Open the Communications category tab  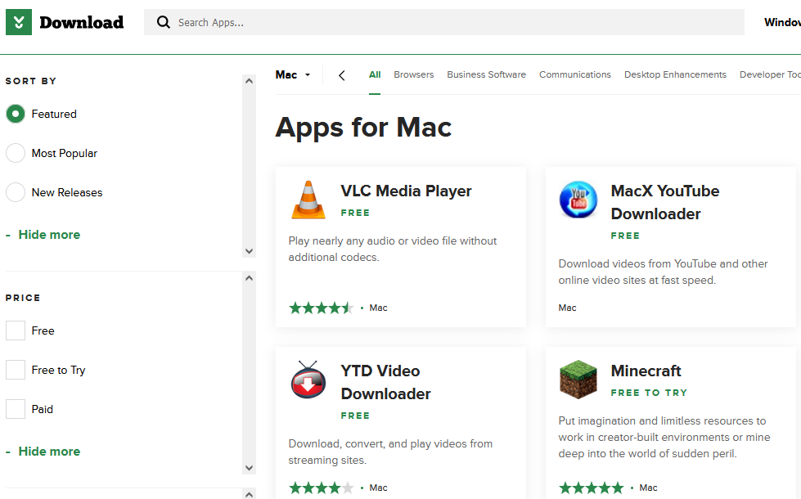(575, 74)
